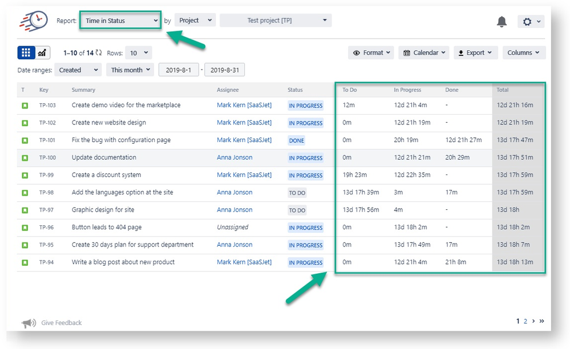
Task: Select 19h 23m To Do value for TP-99
Action: point(355,174)
